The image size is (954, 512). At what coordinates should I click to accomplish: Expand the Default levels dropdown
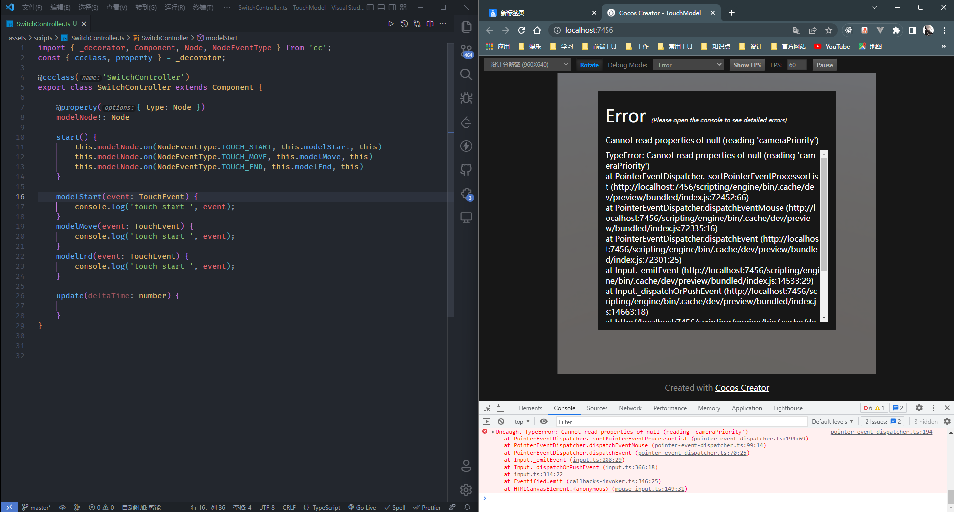click(832, 421)
